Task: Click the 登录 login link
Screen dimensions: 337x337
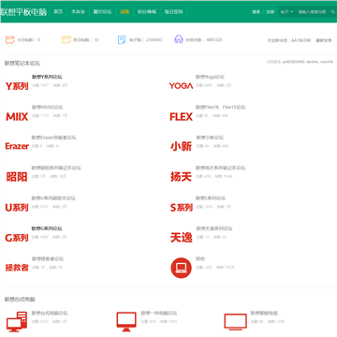Action: pos(256,12)
